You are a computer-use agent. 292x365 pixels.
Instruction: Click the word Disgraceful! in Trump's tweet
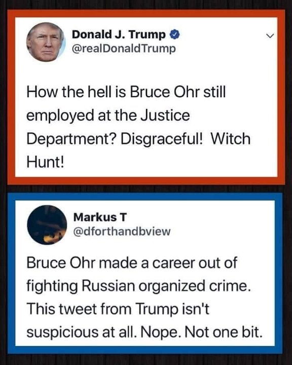point(162,139)
